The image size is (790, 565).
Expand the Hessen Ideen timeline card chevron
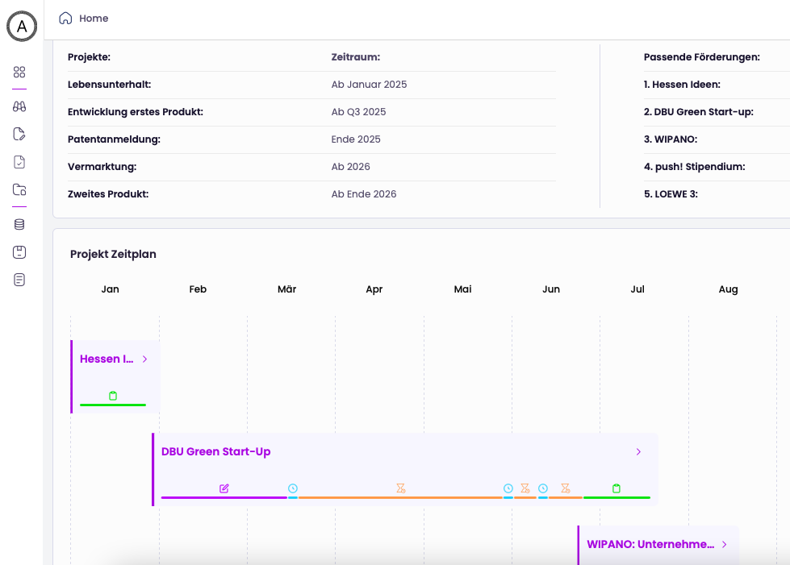click(x=145, y=359)
